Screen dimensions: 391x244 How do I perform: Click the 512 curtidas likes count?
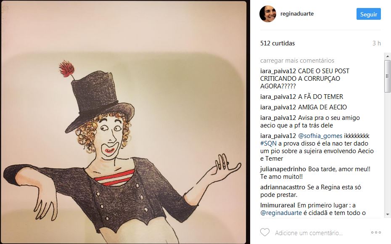pos(277,43)
